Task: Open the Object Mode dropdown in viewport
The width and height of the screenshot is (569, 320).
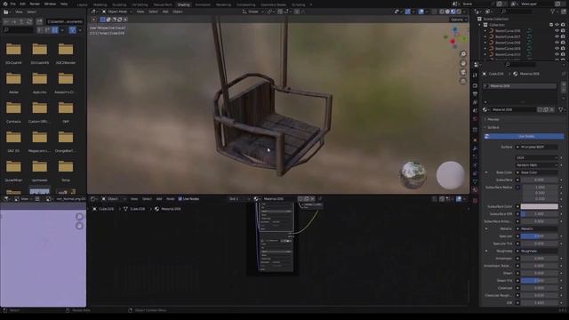Action: point(116,12)
